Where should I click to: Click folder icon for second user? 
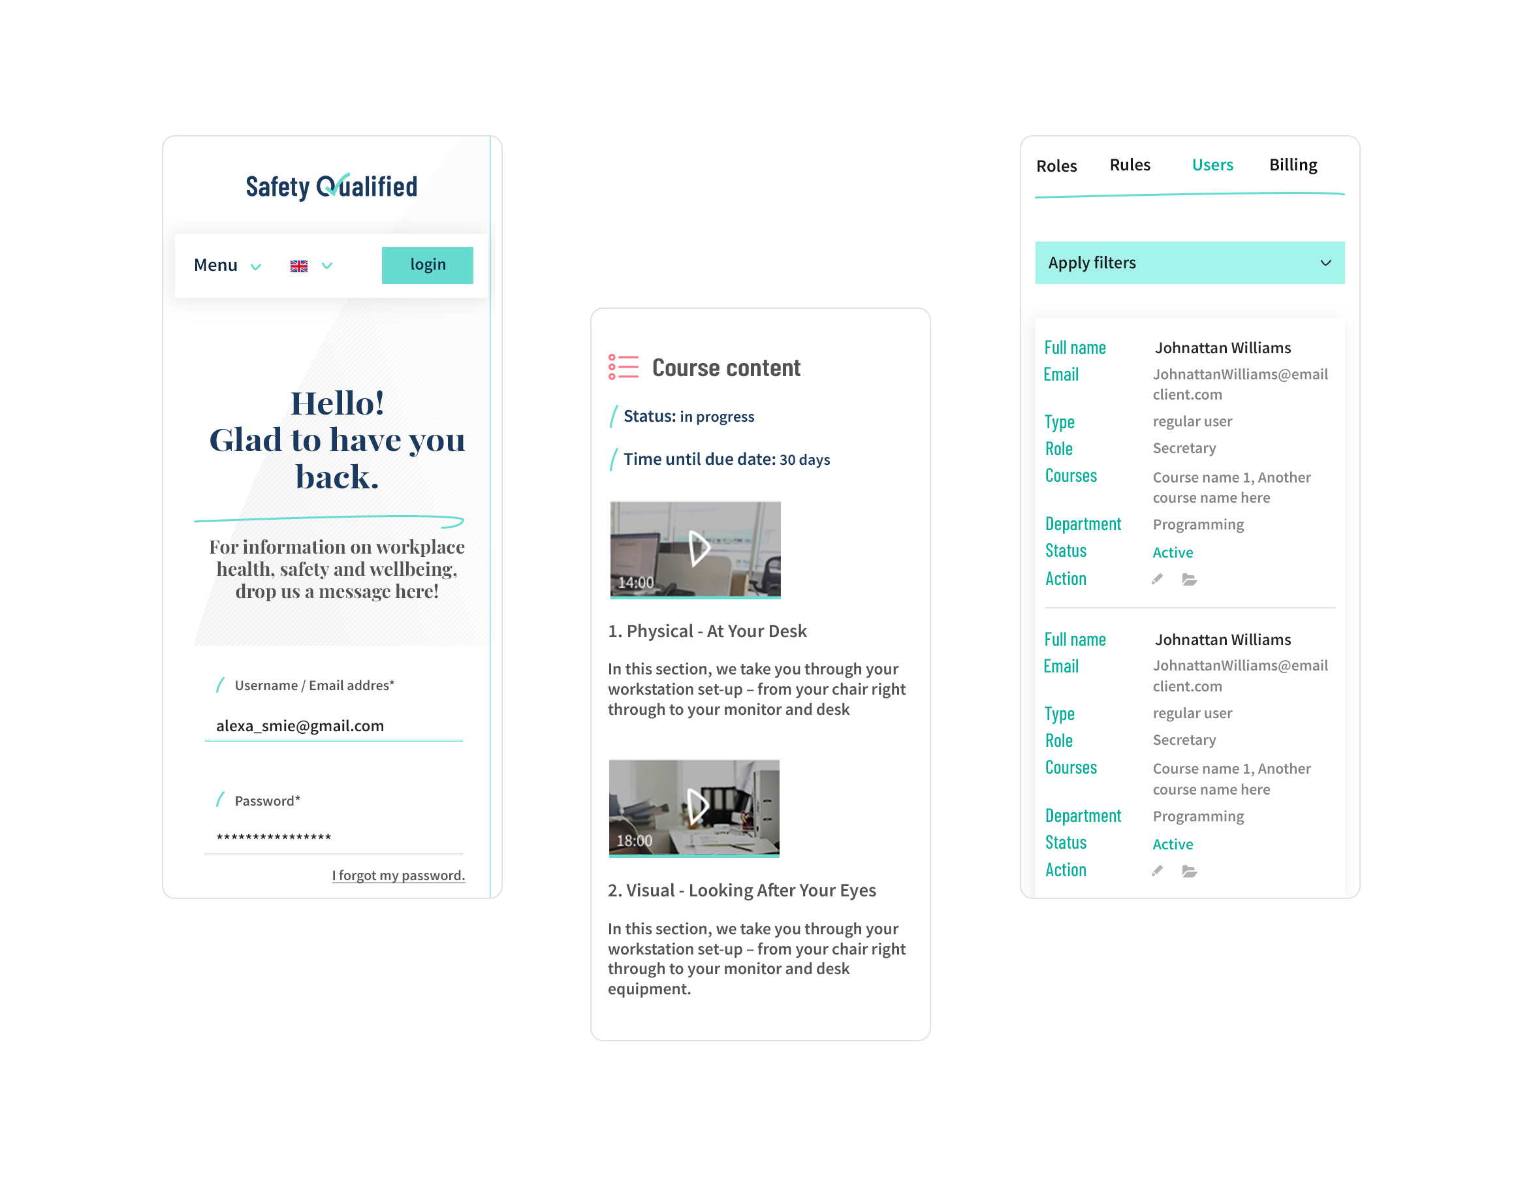point(1189,871)
